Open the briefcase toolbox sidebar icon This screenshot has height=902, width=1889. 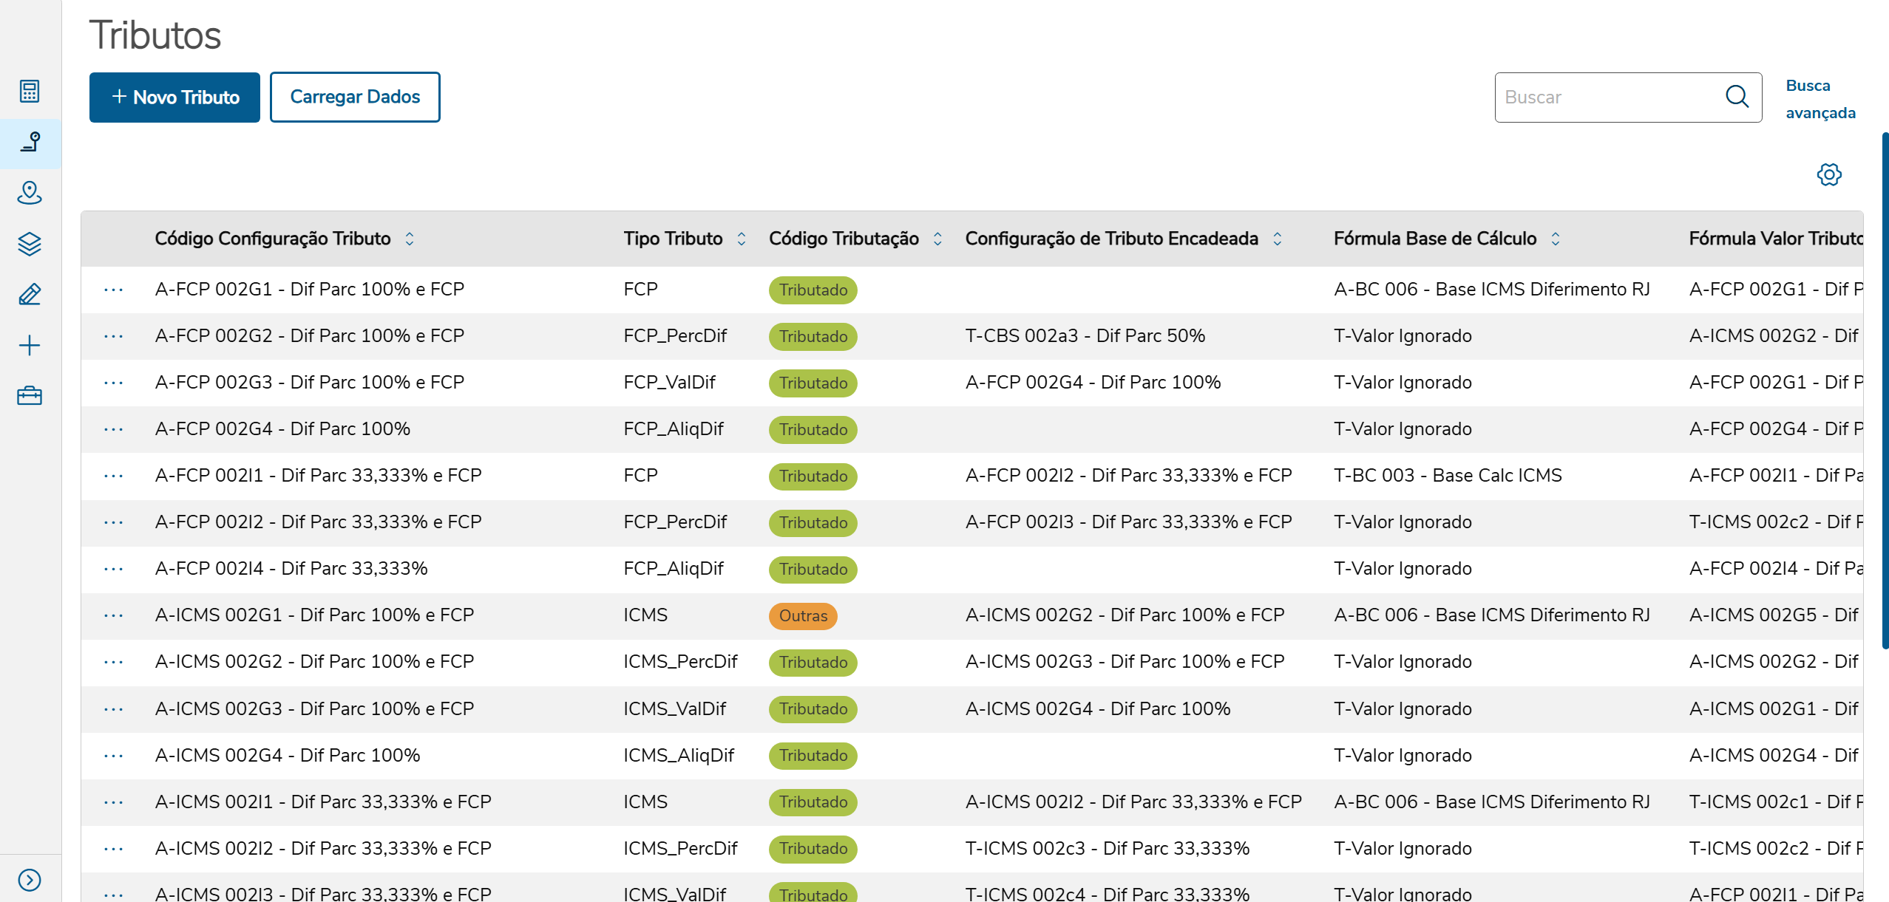click(x=30, y=396)
